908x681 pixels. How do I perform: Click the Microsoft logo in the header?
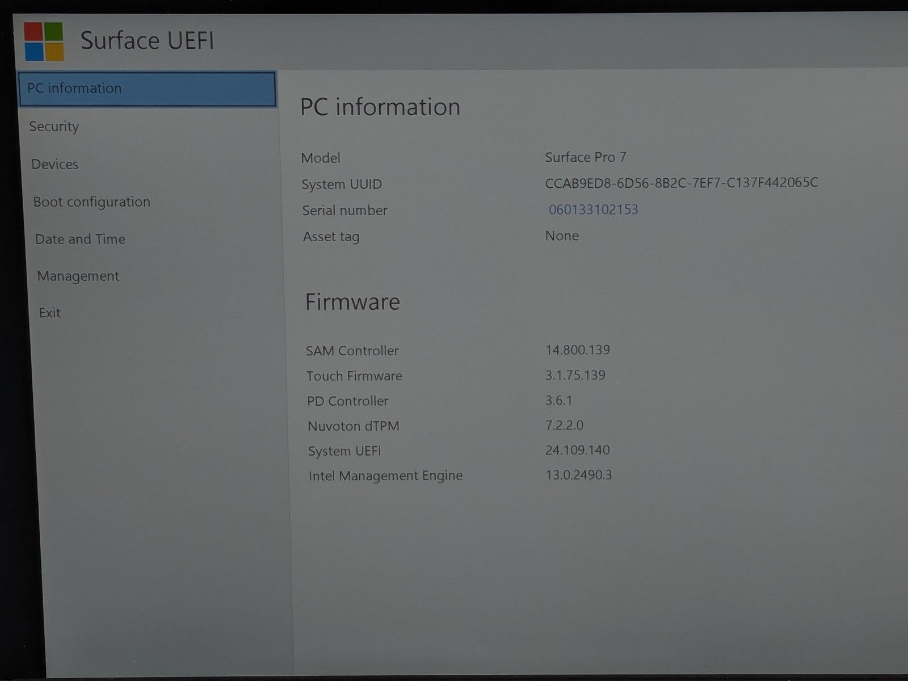[x=44, y=41]
